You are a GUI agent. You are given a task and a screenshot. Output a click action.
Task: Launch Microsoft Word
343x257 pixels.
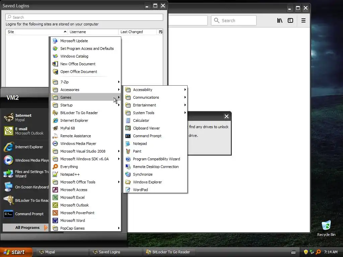[x=86, y=221]
